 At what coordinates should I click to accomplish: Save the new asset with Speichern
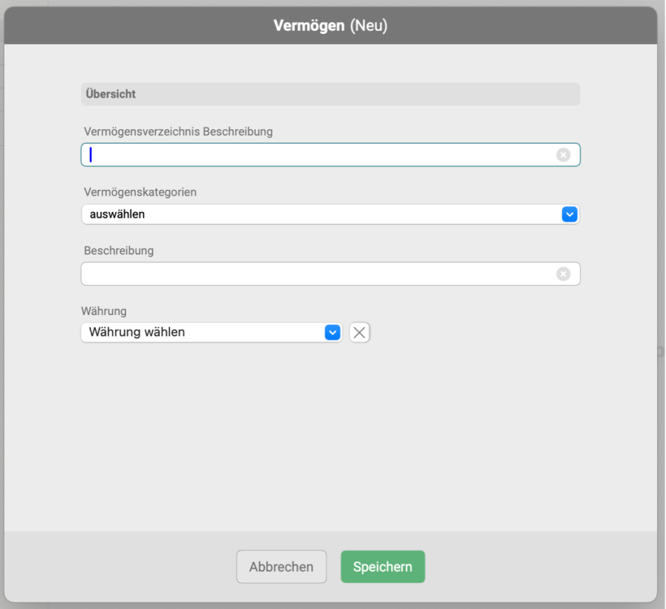[x=382, y=567]
